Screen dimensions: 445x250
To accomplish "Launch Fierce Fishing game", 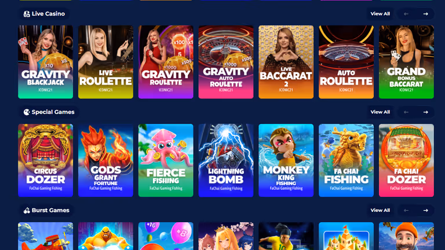I will coord(166,160).
